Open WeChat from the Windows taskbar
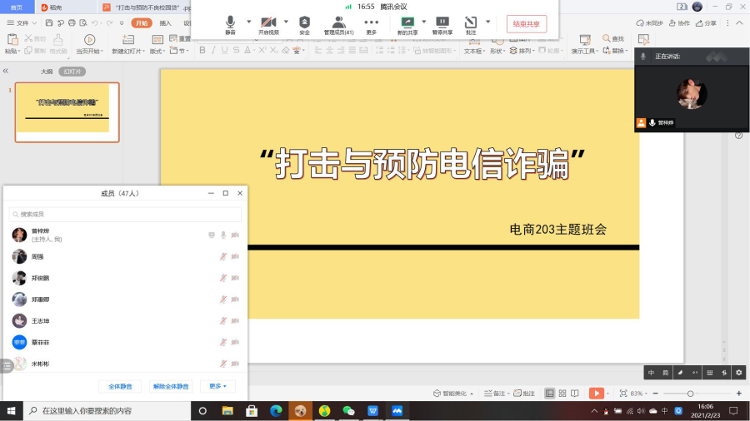750x421 pixels. point(348,411)
